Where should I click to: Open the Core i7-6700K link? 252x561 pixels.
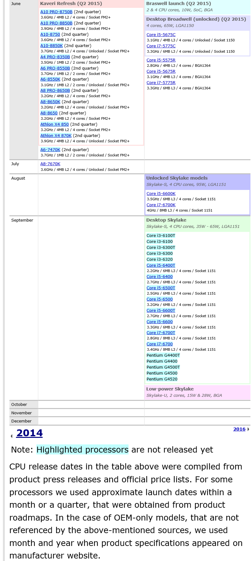click(161, 205)
